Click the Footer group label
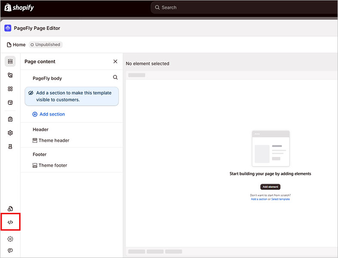This screenshot has height=258, width=338. pyautogui.click(x=40, y=154)
